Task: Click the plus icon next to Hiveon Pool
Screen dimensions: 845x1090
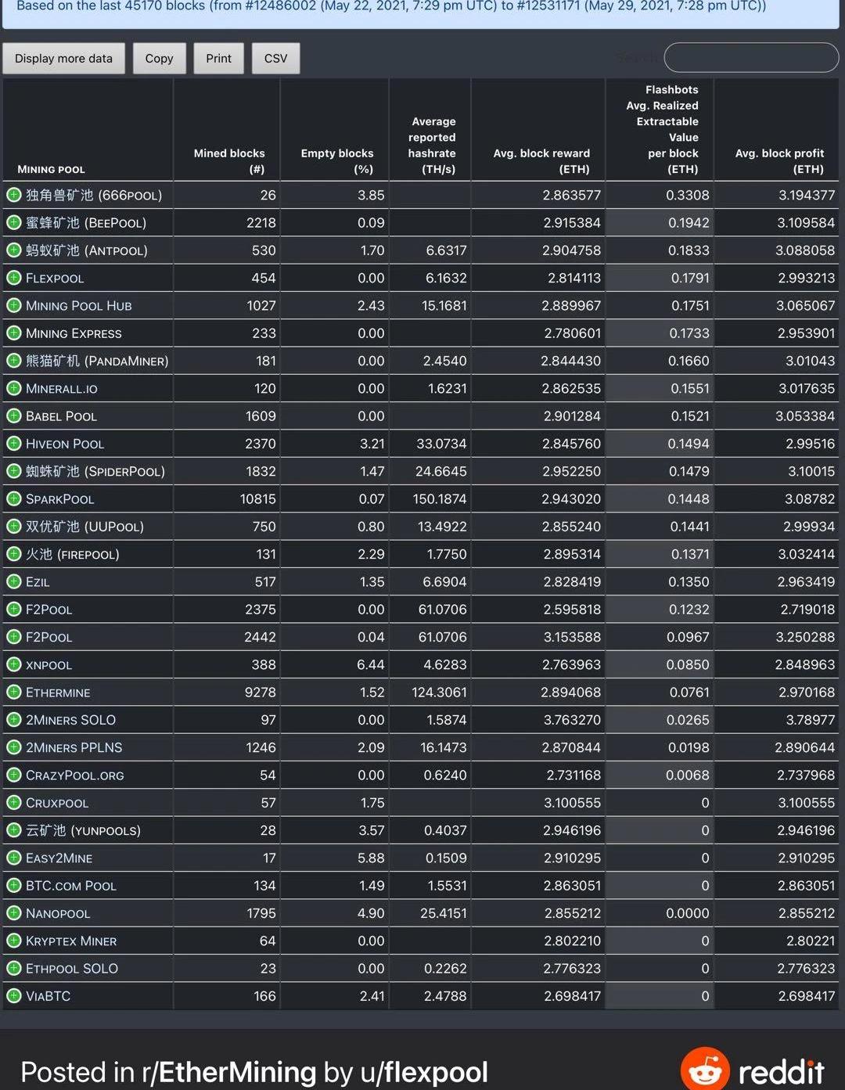Action: (x=14, y=444)
